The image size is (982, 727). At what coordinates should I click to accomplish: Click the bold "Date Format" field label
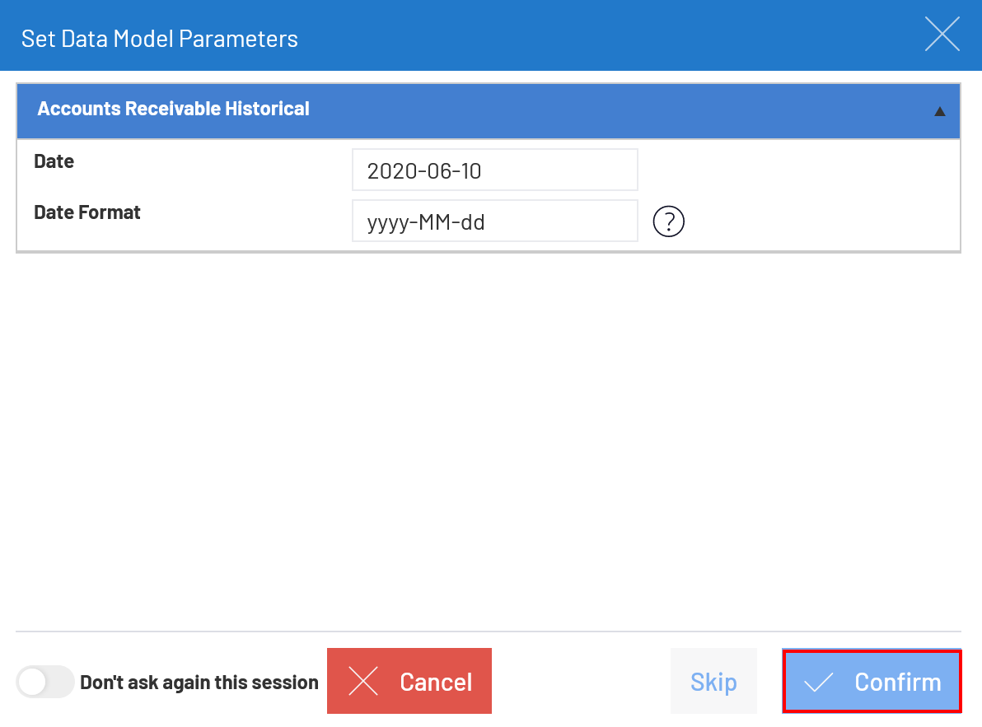[x=87, y=212]
